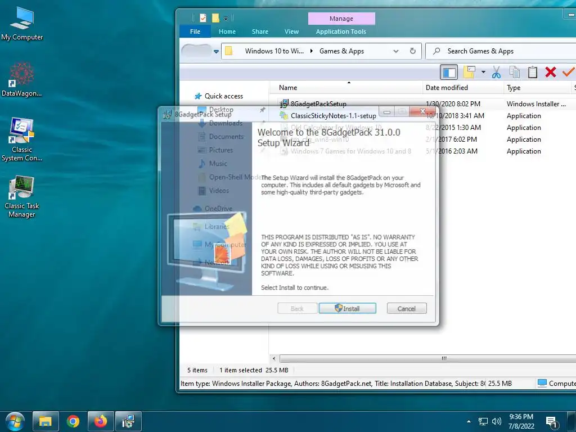The height and width of the screenshot is (432, 576).
Task: Click date '1/30/2020 8:02 PM' cell
Action: tap(453, 104)
